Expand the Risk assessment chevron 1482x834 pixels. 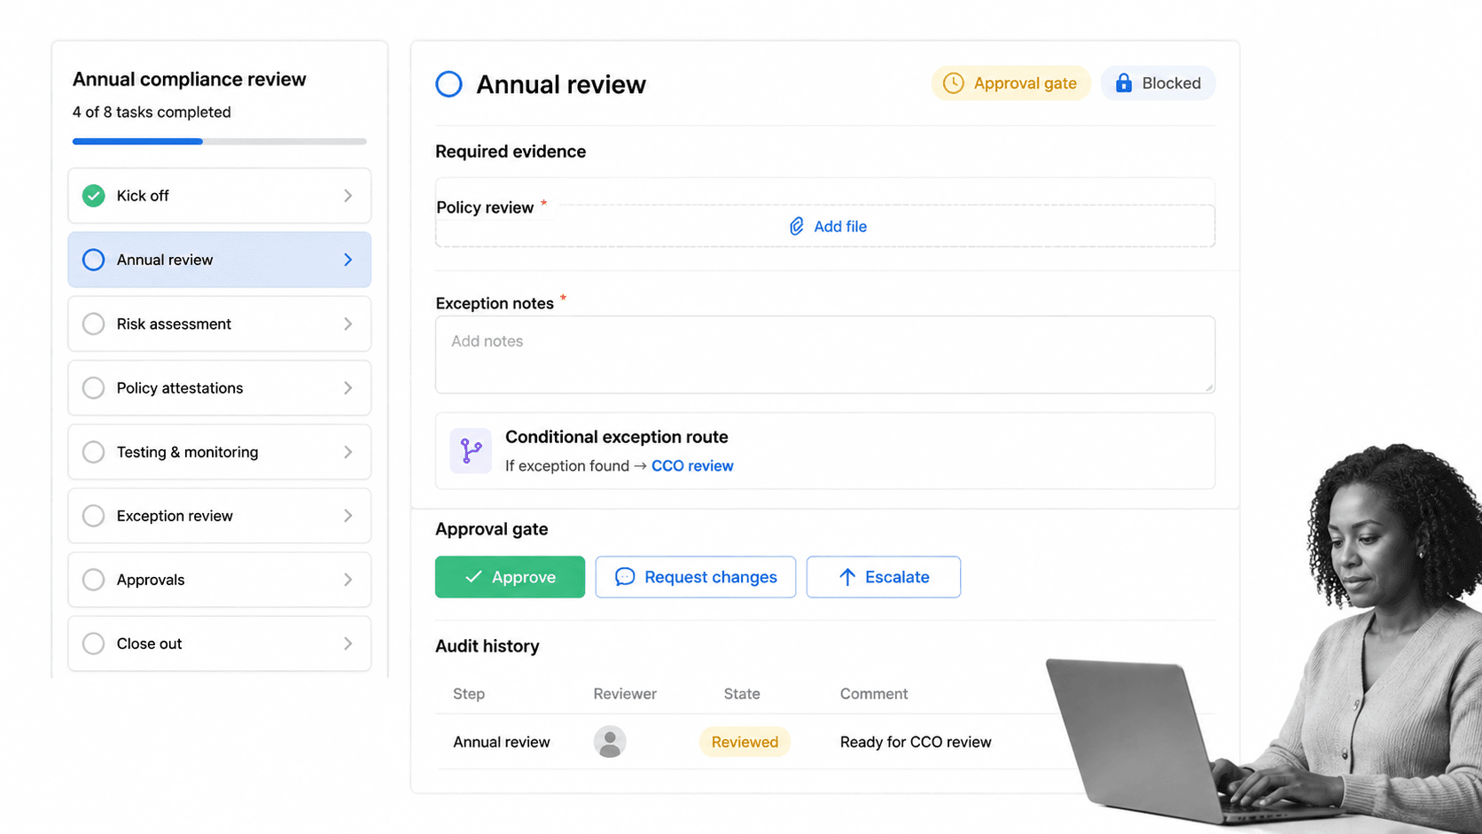click(x=347, y=323)
